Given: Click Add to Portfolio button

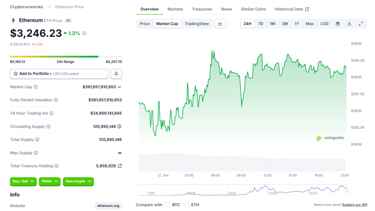Looking at the screenshot, I should pos(59,74).
